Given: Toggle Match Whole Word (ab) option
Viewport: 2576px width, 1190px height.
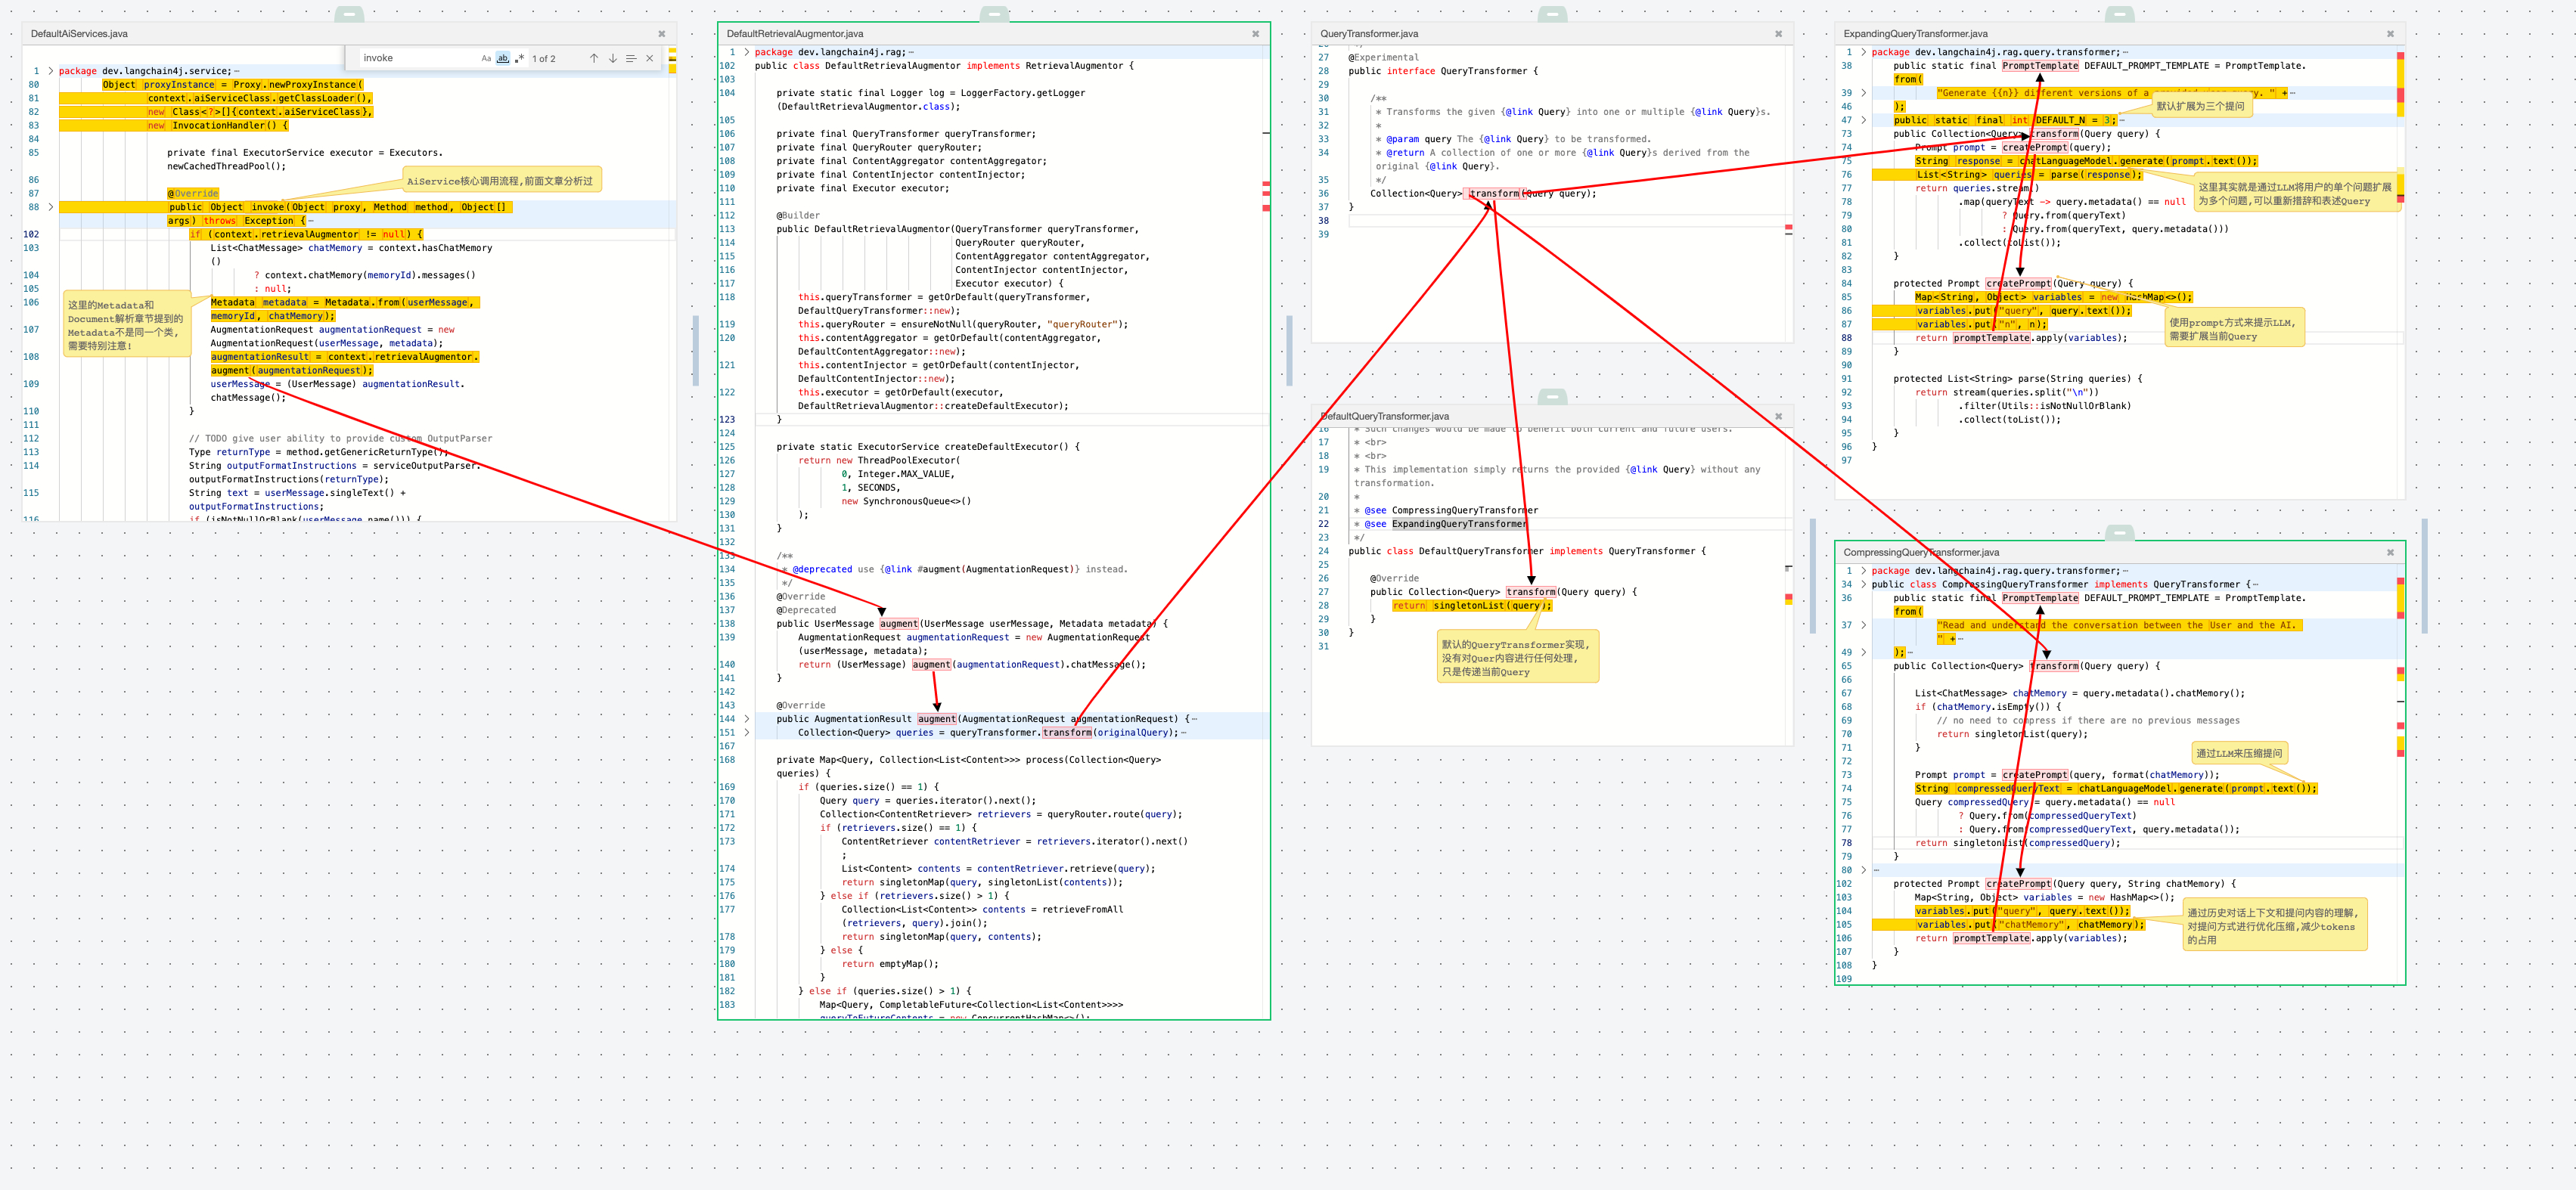Looking at the screenshot, I should 503,58.
